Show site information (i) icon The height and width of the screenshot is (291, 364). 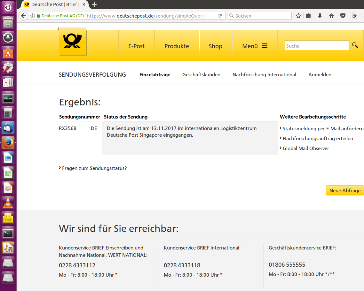click(33, 16)
